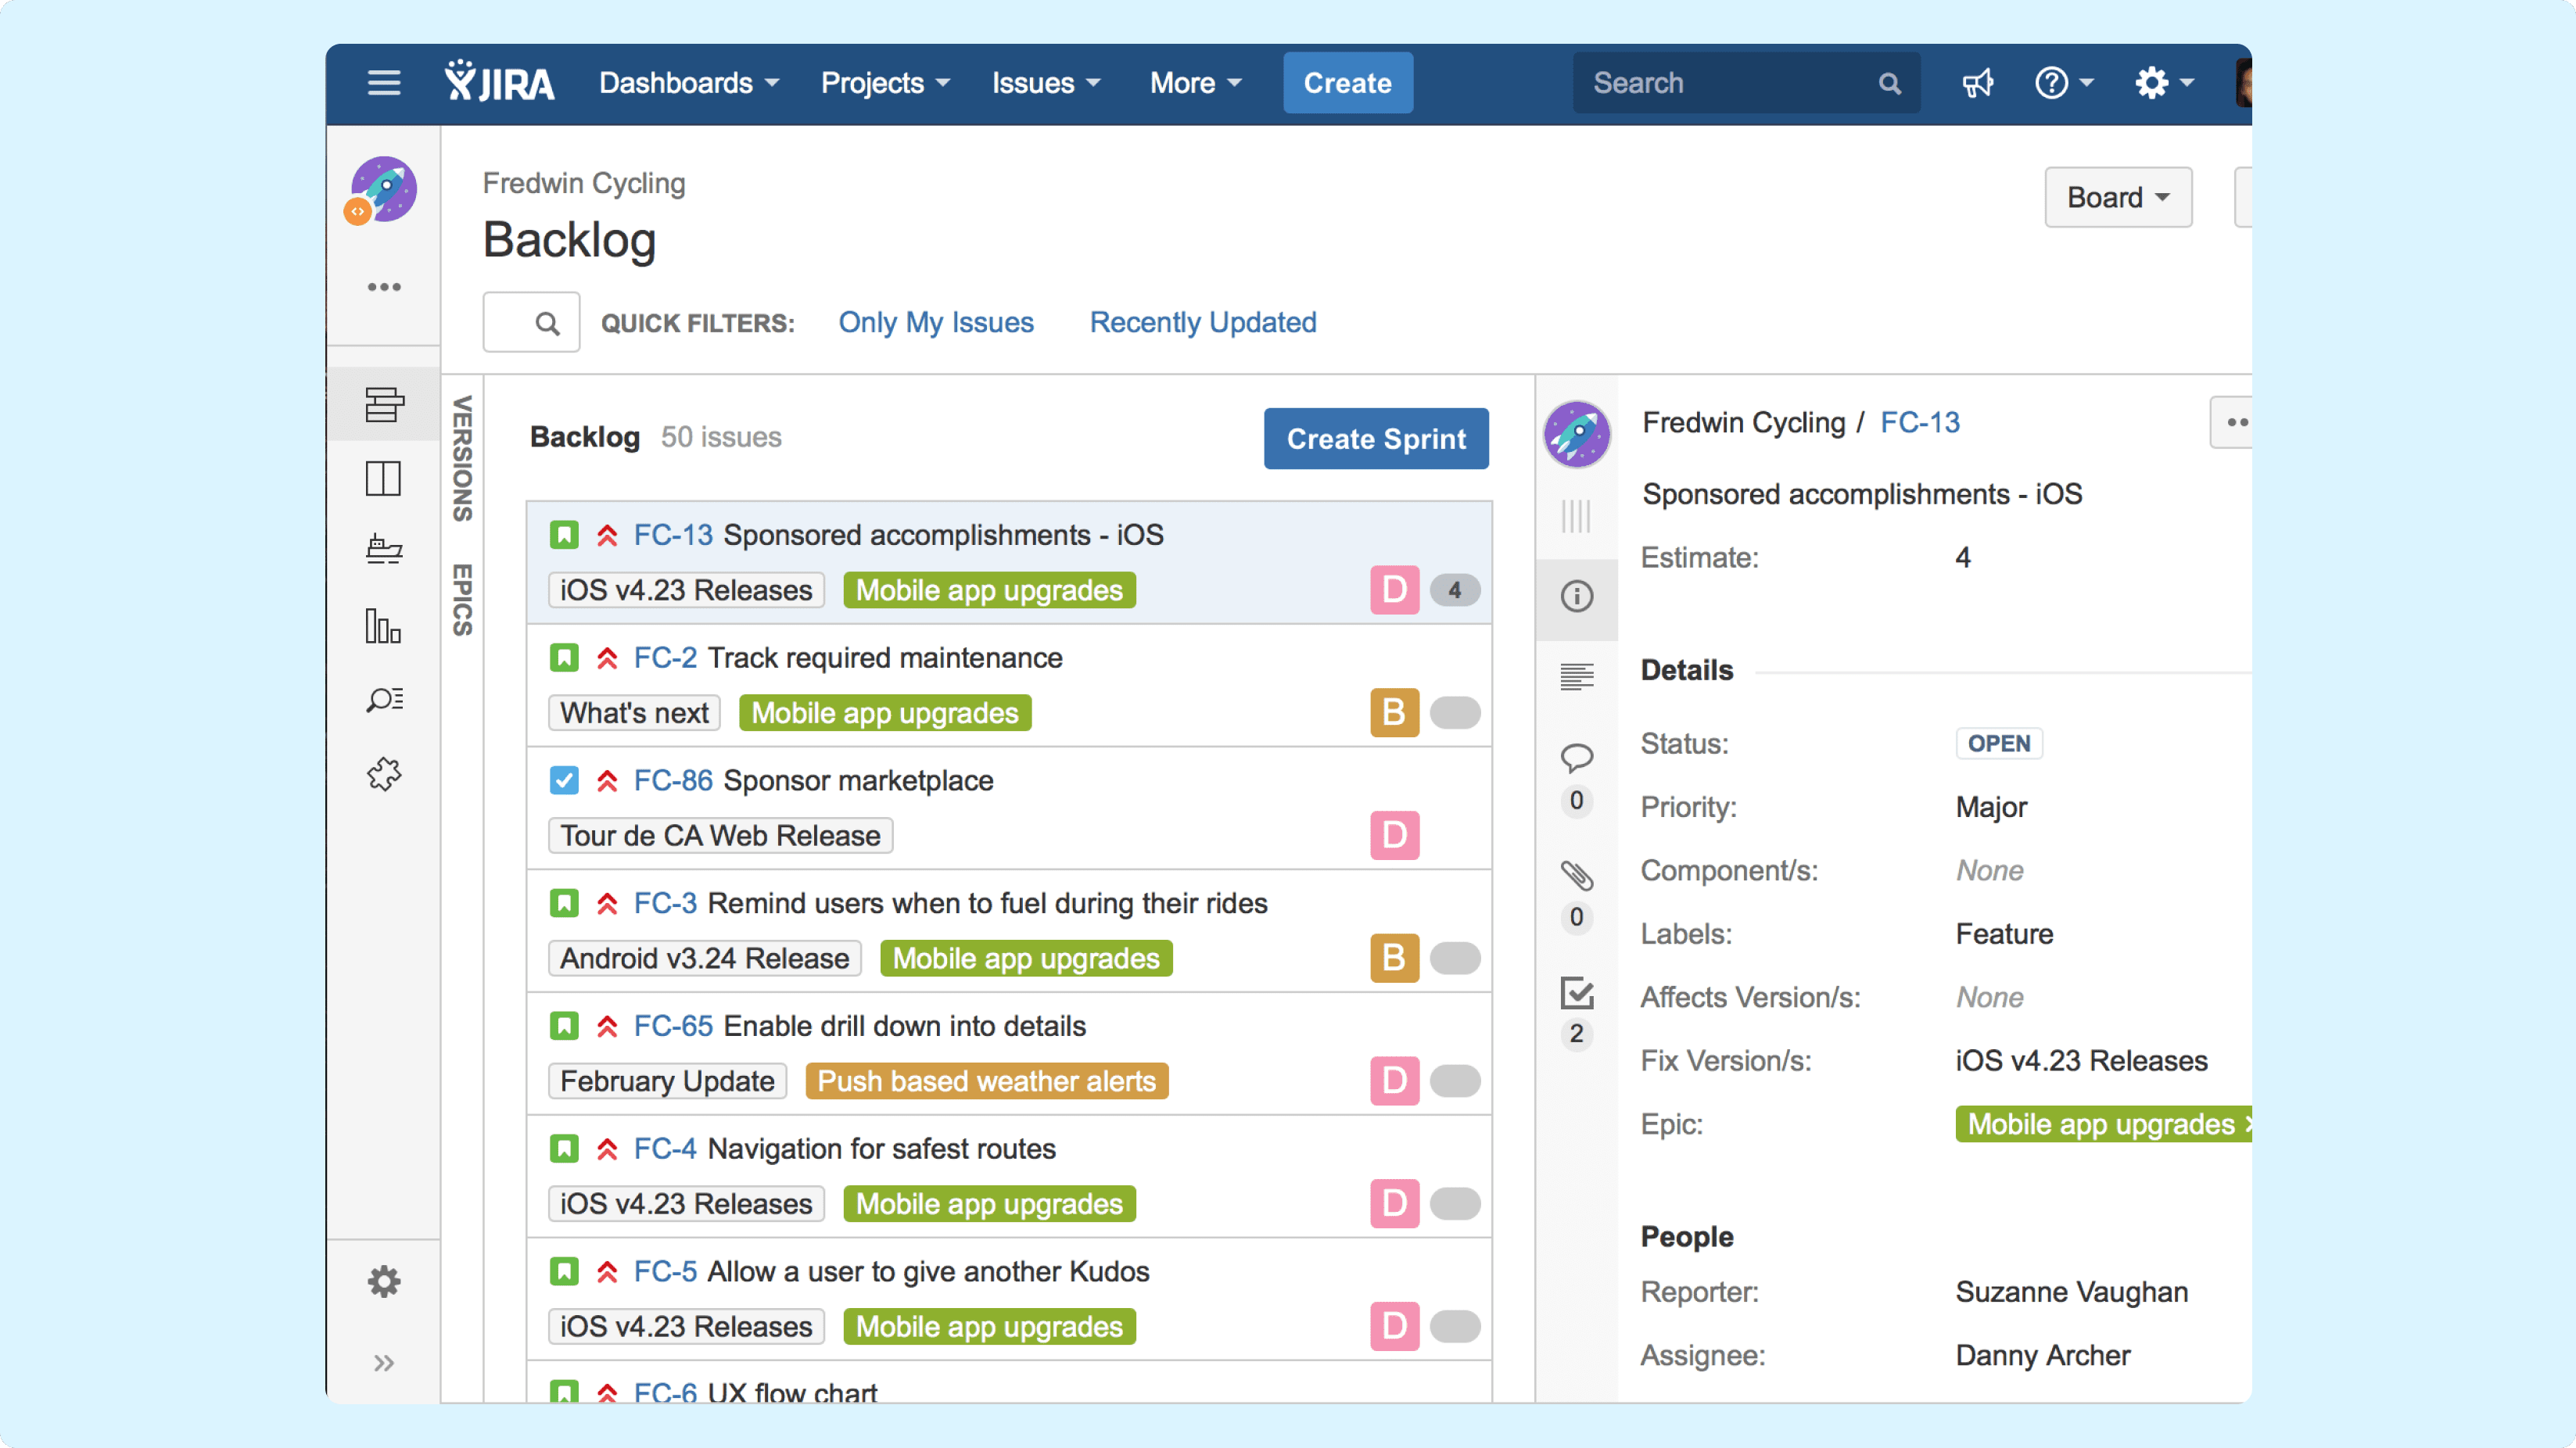Open the Dashboards menu
The image size is (2576, 1448).
[689, 83]
